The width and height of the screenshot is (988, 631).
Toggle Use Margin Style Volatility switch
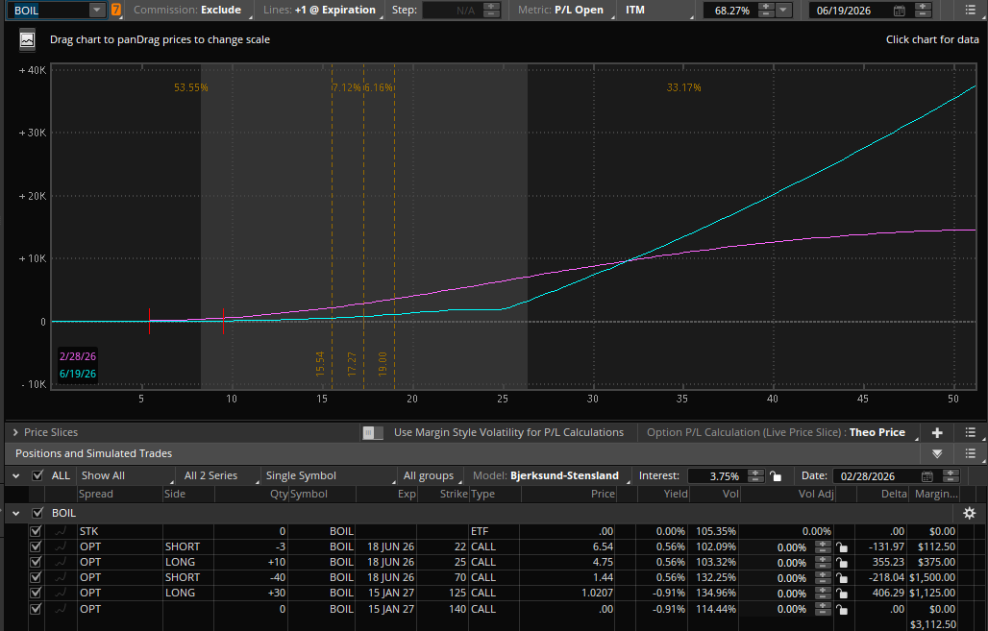[372, 432]
